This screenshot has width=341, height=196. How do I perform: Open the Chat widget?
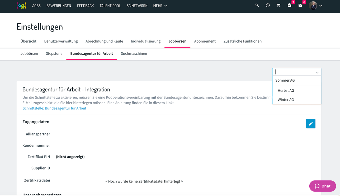323,186
